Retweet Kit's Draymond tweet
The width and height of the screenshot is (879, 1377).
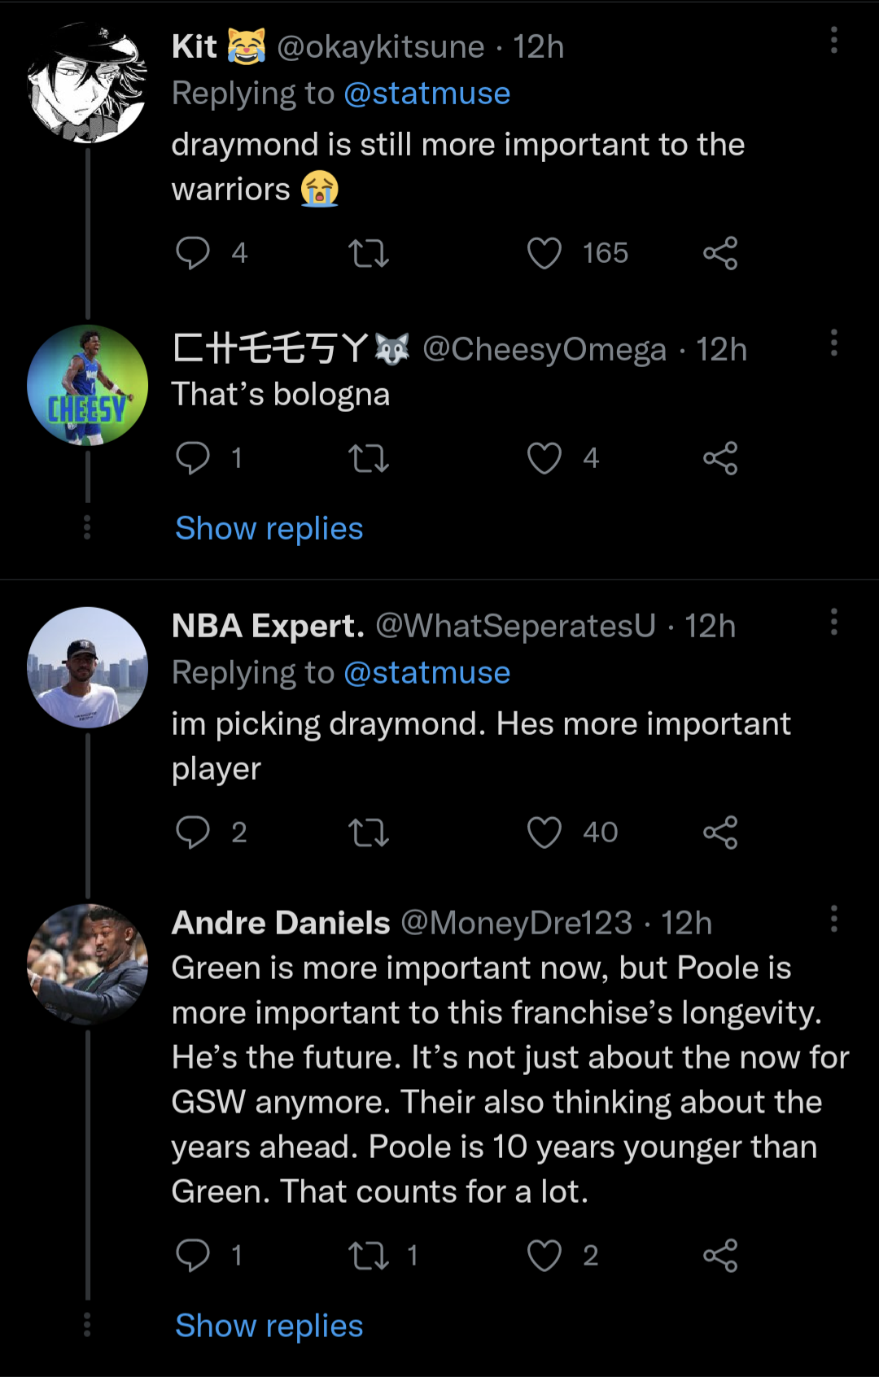pyautogui.click(x=369, y=253)
